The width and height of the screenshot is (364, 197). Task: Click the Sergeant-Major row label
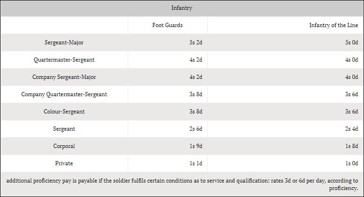[64, 42]
